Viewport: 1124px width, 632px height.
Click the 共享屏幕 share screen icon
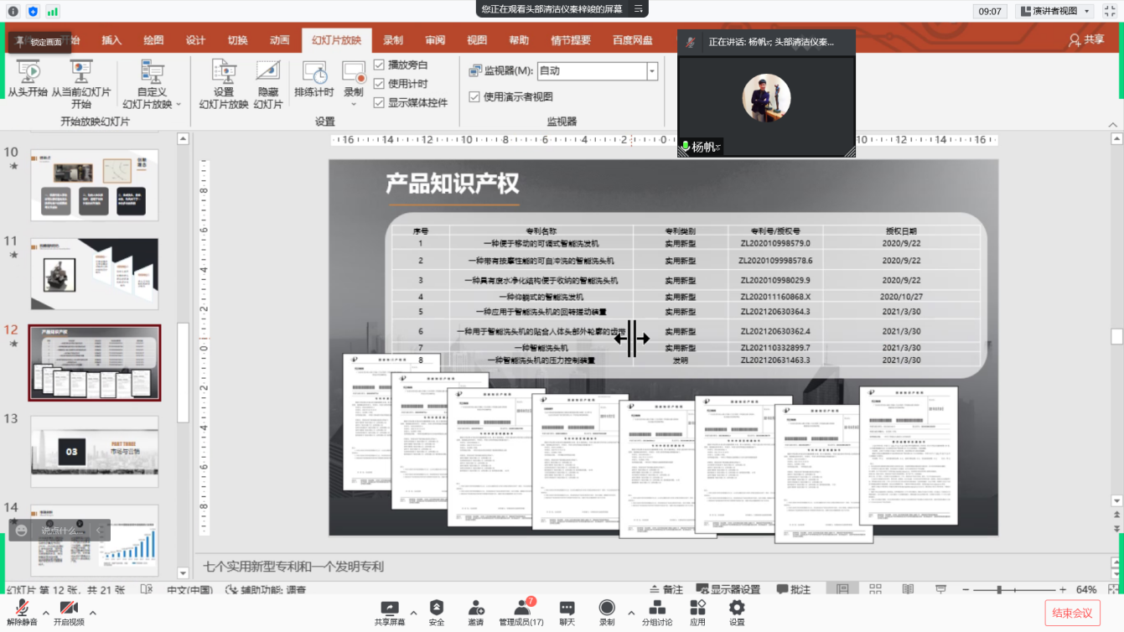390,613
